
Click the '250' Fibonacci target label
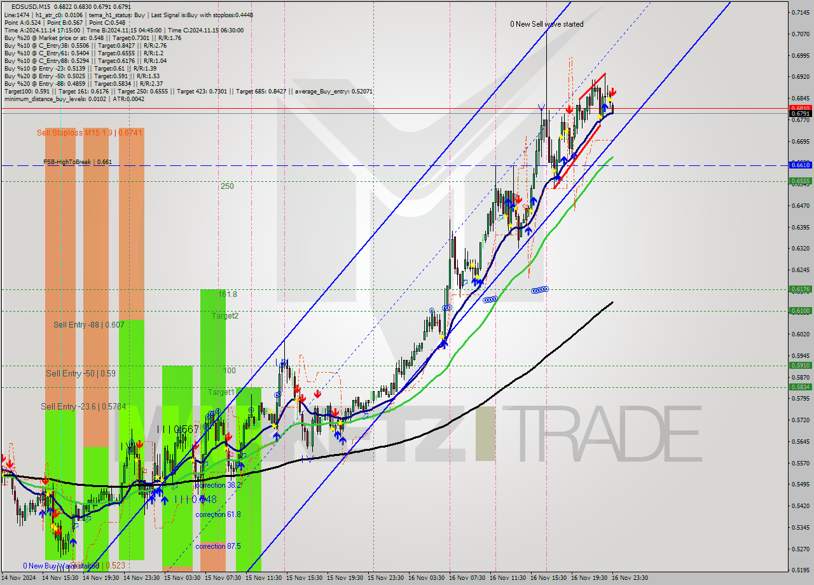point(227,186)
